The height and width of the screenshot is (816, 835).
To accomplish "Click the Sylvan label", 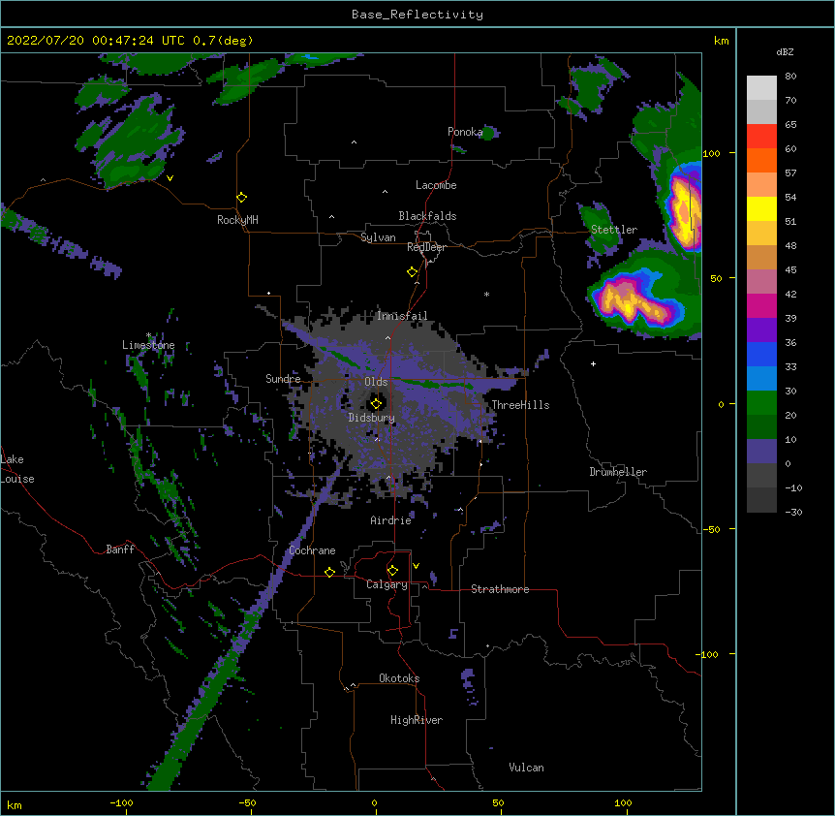I will point(378,237).
